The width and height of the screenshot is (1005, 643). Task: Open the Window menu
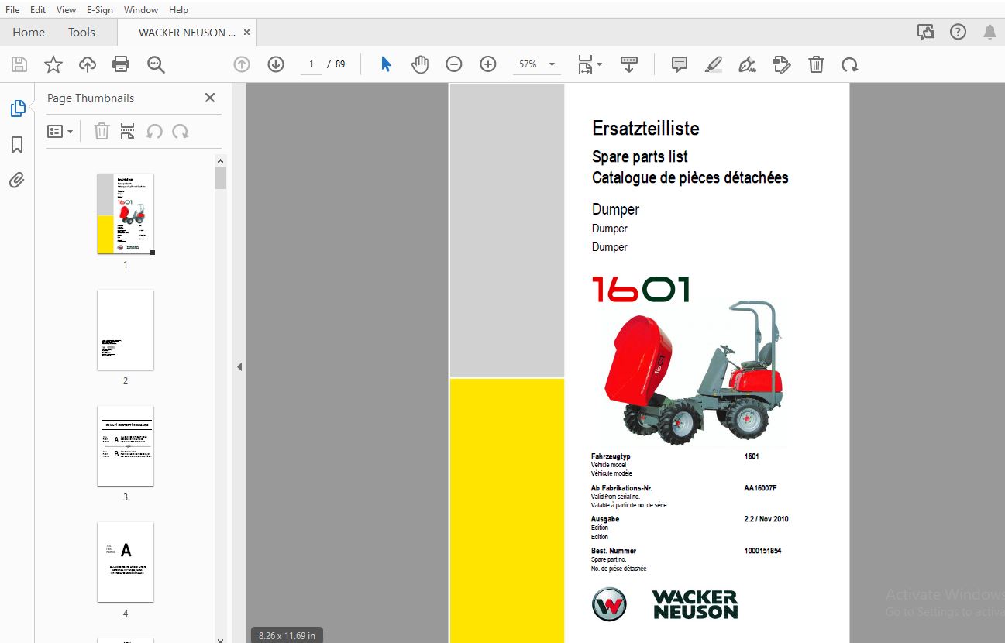141,9
